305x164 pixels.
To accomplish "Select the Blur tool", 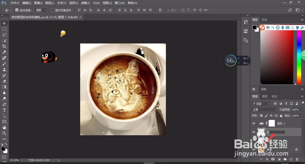I will coord(4,93).
